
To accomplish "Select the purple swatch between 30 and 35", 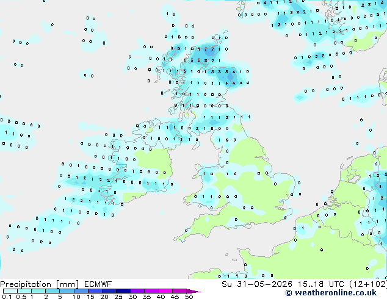I will (137, 291).
